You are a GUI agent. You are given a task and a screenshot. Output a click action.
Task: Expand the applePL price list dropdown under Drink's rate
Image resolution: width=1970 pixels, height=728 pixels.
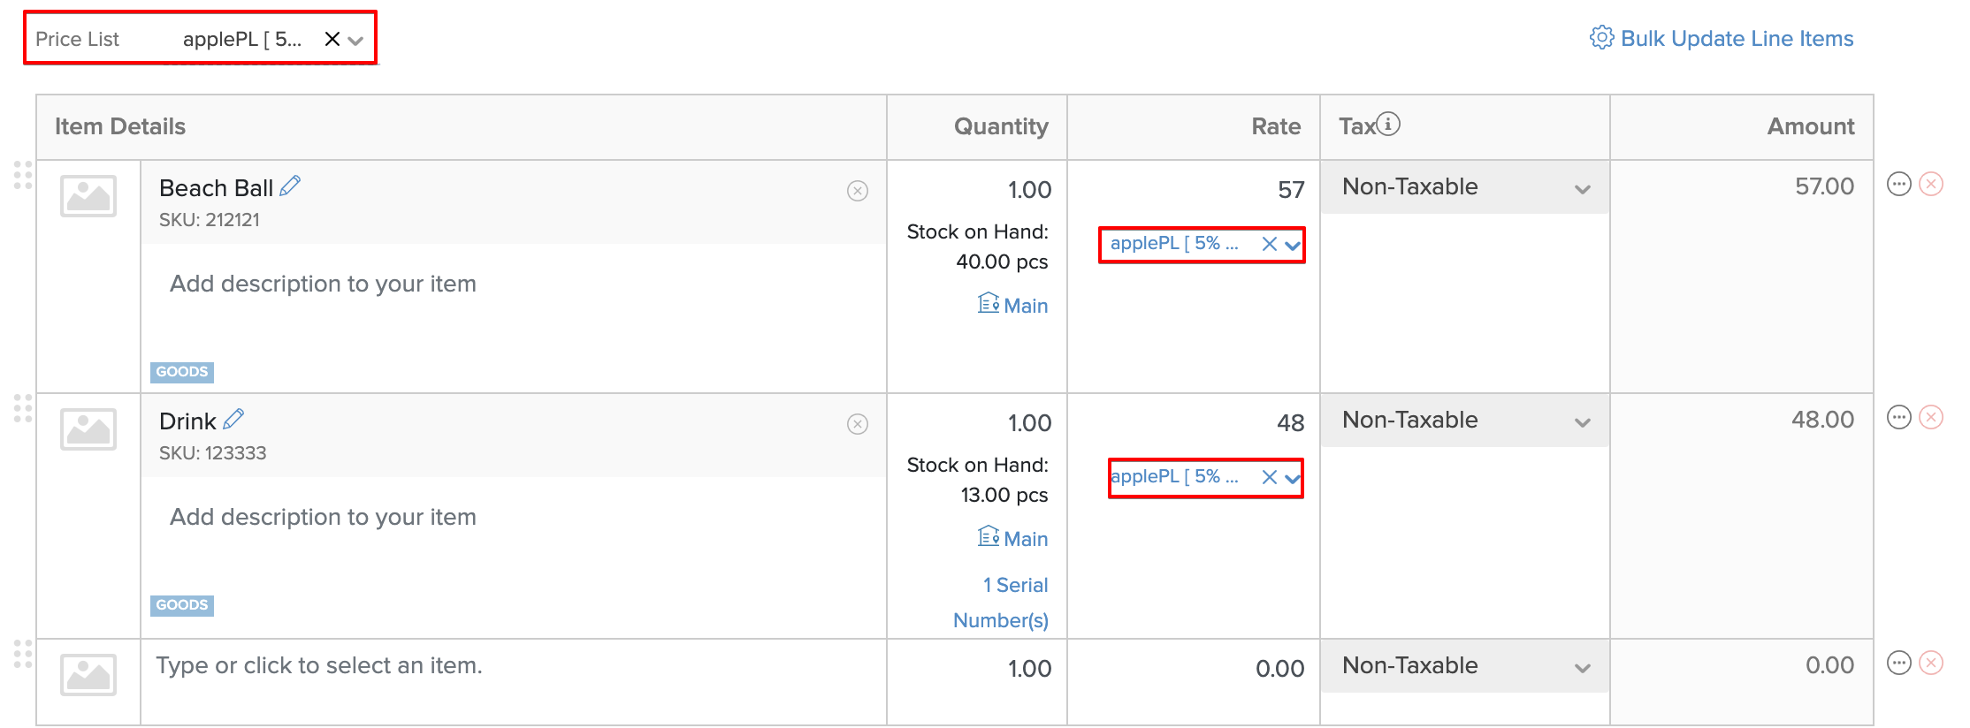1293,477
